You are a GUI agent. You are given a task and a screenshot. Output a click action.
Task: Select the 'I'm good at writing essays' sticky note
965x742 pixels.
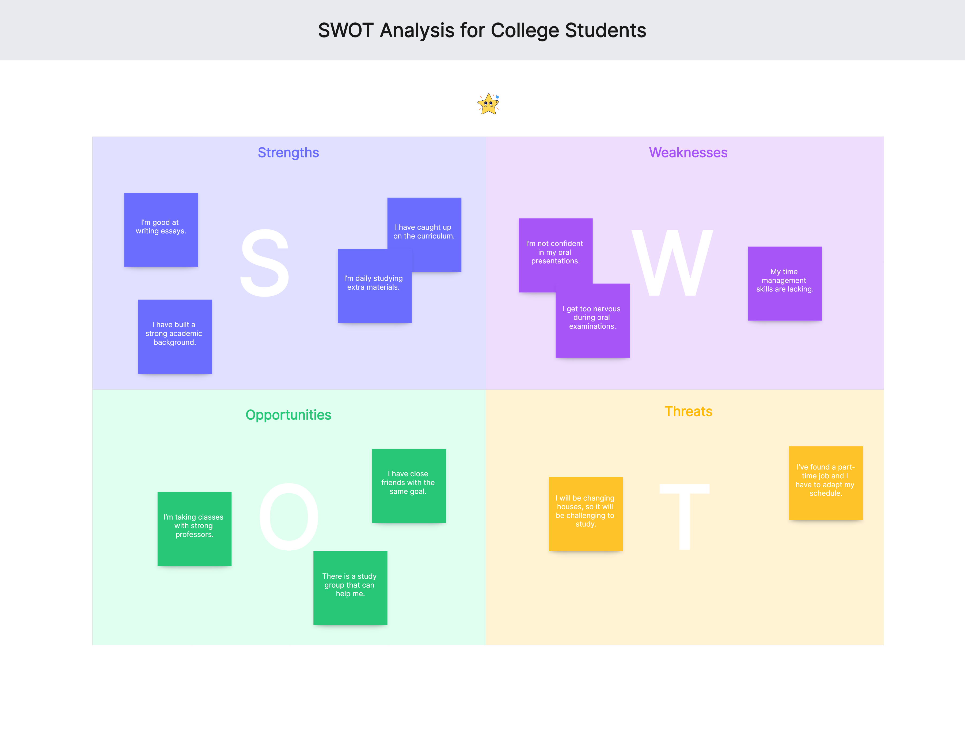[x=161, y=230]
